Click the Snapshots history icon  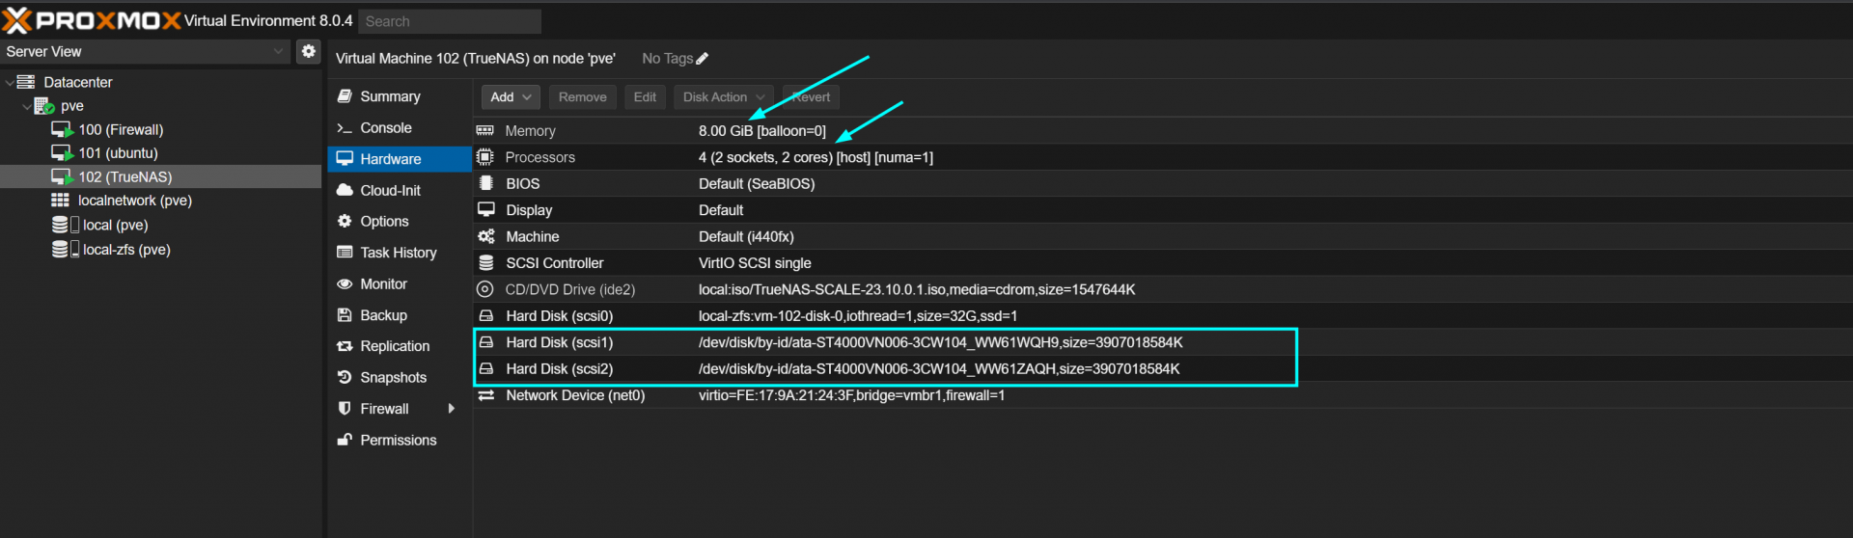pyautogui.click(x=345, y=377)
